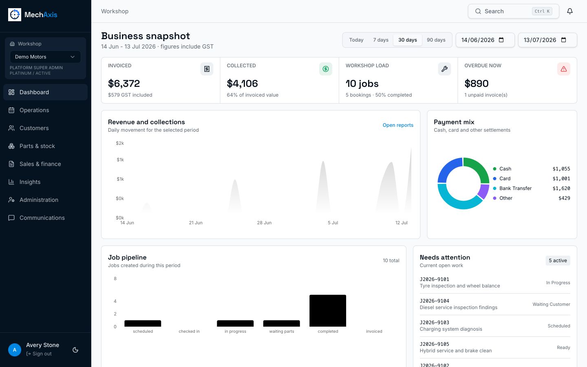Click the $1,620 Bank Transfer value
587x367 pixels.
pos(561,188)
